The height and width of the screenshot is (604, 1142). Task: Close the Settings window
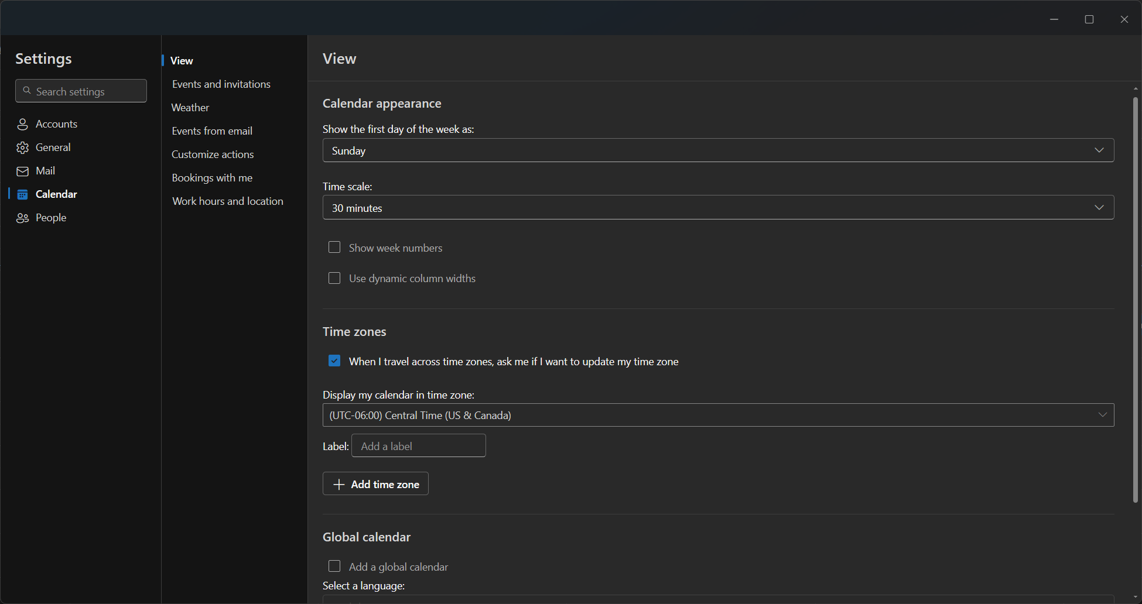tap(1124, 19)
